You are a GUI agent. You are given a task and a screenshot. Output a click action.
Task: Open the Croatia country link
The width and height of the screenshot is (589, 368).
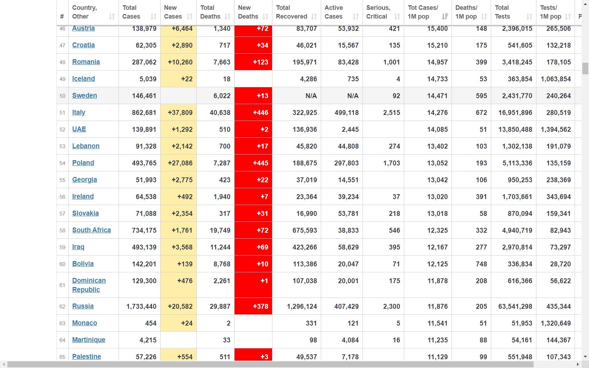[83, 45]
